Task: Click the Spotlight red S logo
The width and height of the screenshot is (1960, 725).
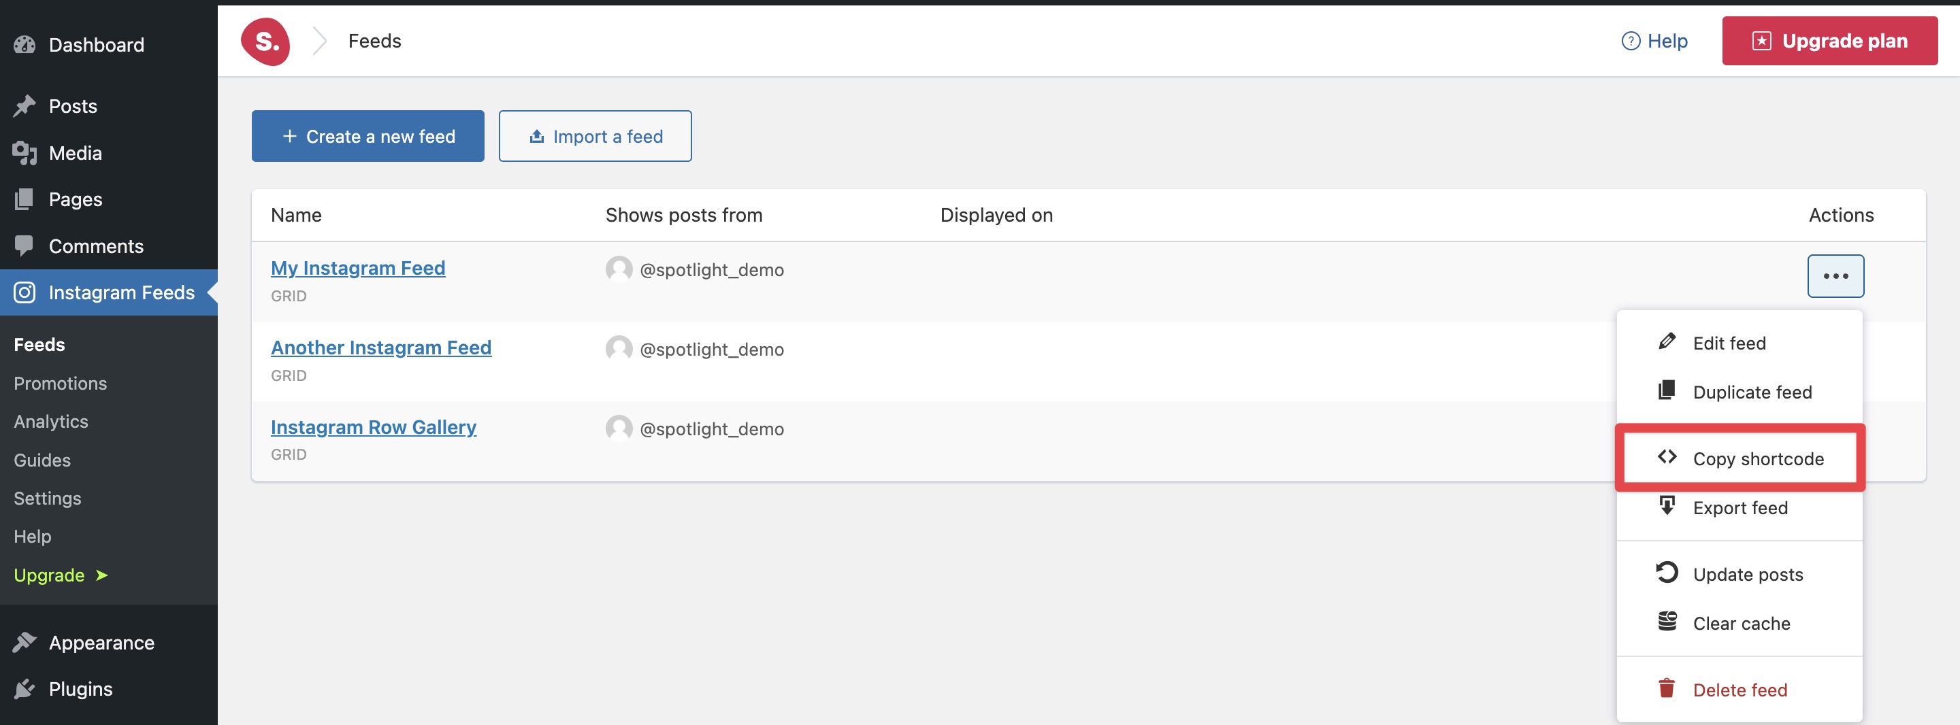Action: click(x=265, y=41)
